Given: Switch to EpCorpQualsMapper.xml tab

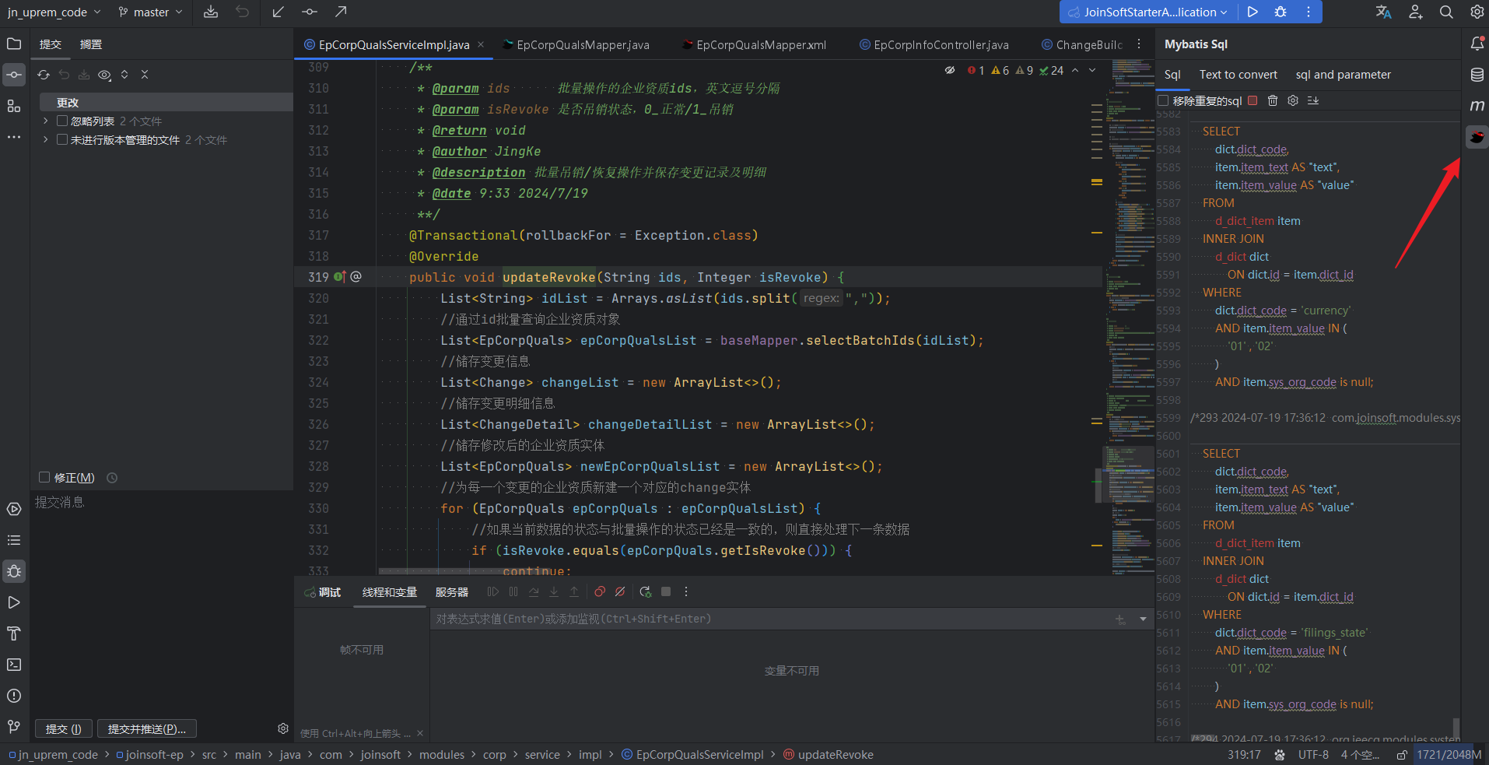Looking at the screenshot, I should coord(760,45).
